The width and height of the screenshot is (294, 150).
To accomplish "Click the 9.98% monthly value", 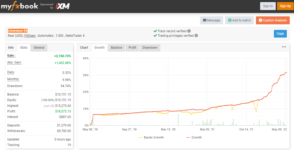I will pos(67,80).
